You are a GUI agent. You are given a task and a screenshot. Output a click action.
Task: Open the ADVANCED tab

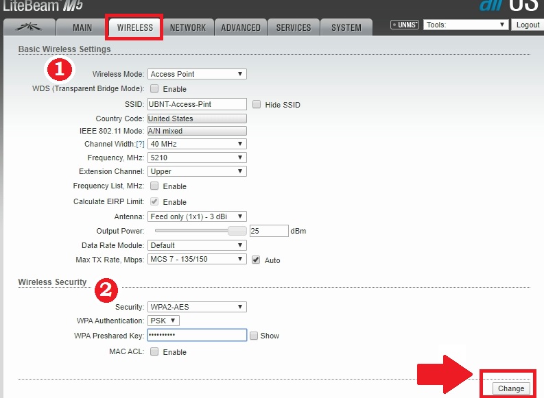click(x=241, y=27)
